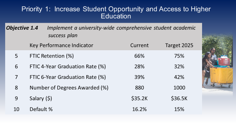
Task: Click the 15% default target value
Action: pos(179,109)
